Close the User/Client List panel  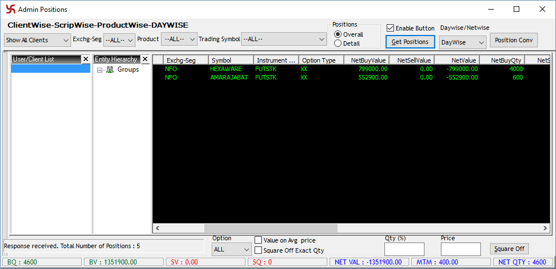point(85,59)
